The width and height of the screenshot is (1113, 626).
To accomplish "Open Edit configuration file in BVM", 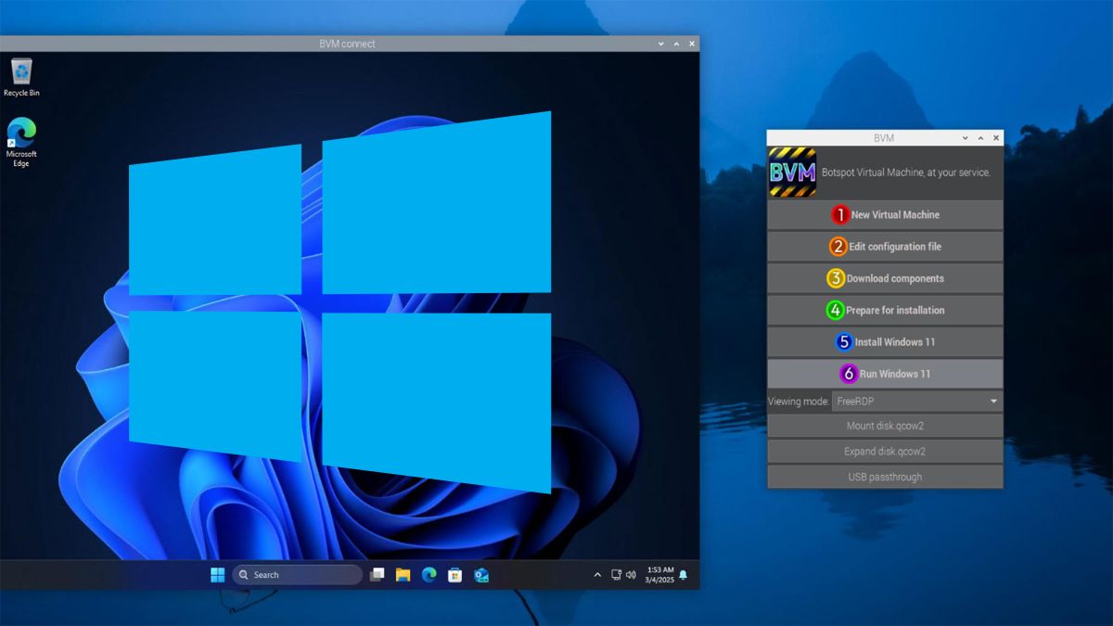I will click(x=884, y=246).
